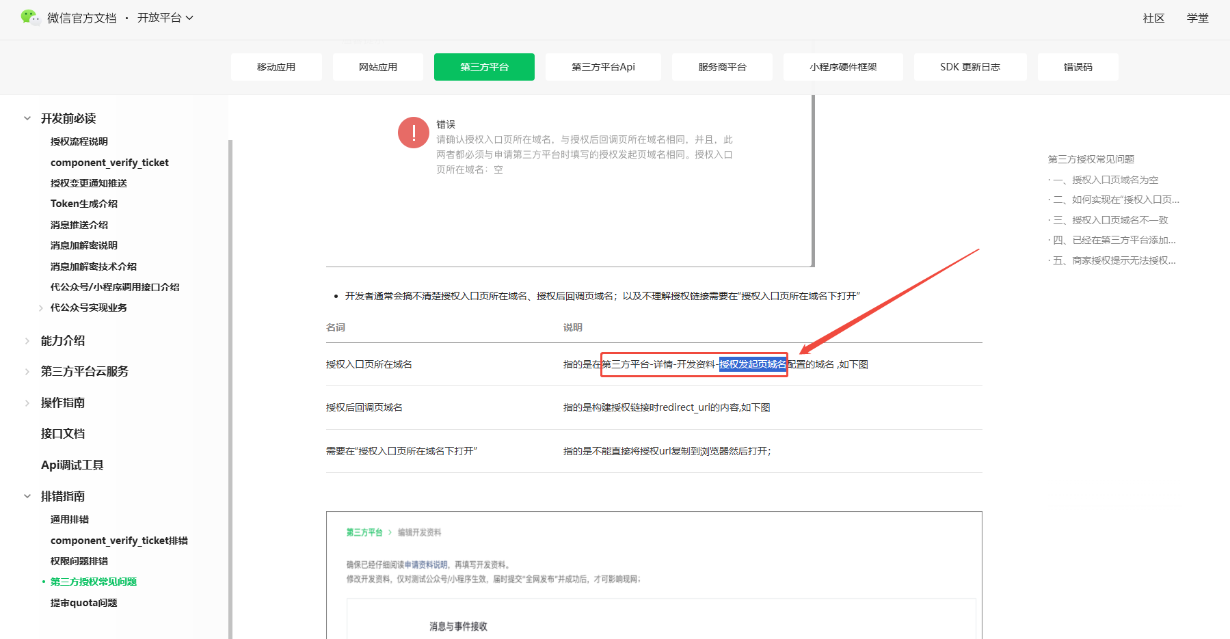Click the sidebar vertical scrollbar
Viewport: 1230px width, 639px height.
coord(230,390)
